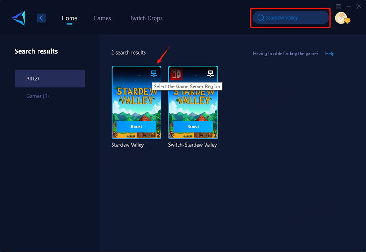Select server region icon on Stardew Valley
Screen dimensions: 366x252
point(154,73)
